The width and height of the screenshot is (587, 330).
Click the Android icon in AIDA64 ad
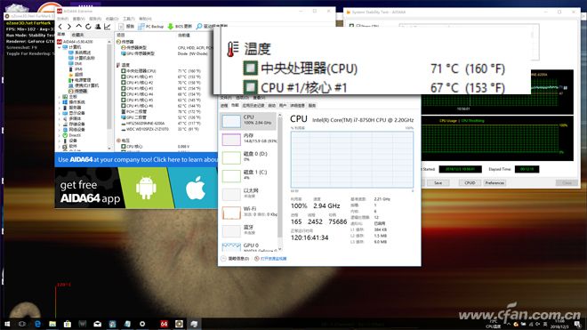146,188
